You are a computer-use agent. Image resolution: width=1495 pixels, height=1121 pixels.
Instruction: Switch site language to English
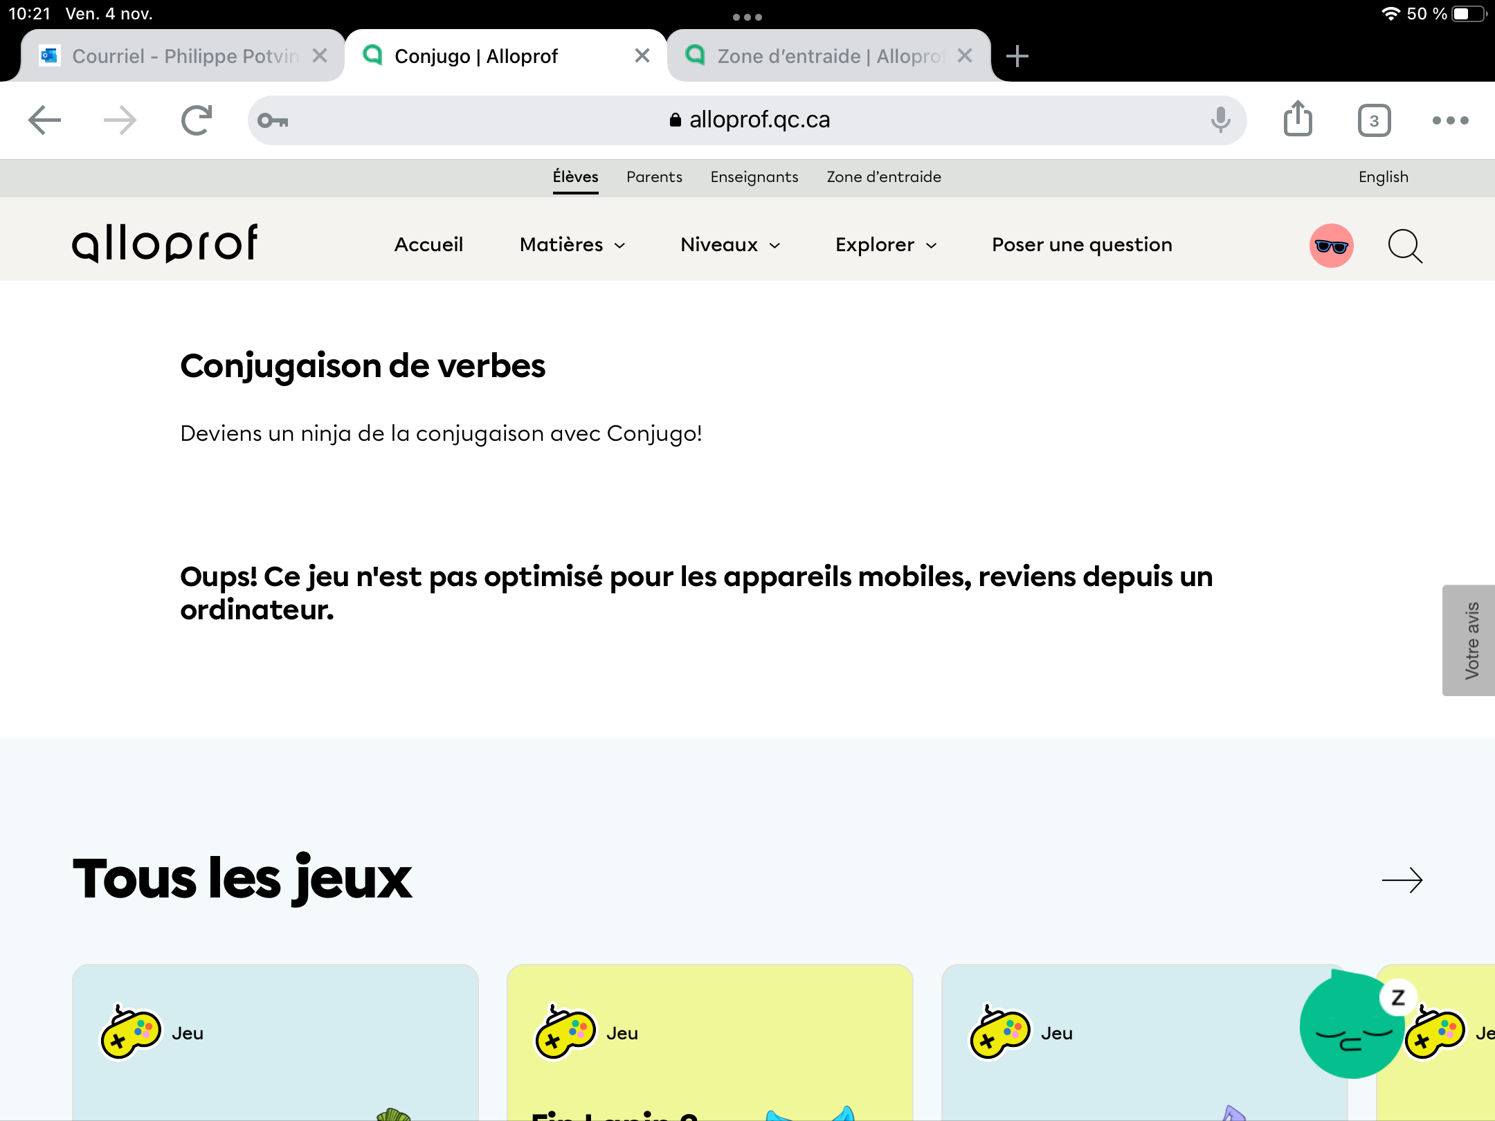pos(1383,177)
